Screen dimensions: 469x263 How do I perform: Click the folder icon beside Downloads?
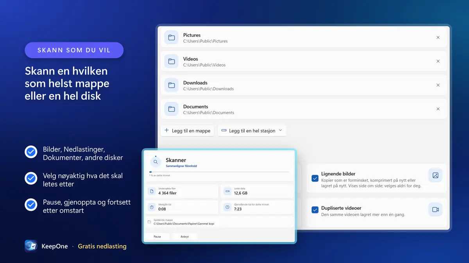point(171,85)
